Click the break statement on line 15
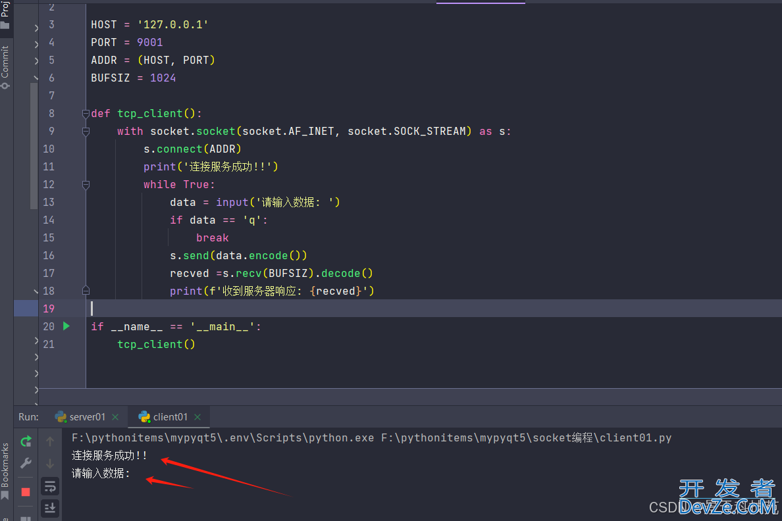The height and width of the screenshot is (521, 782). pyautogui.click(x=213, y=238)
